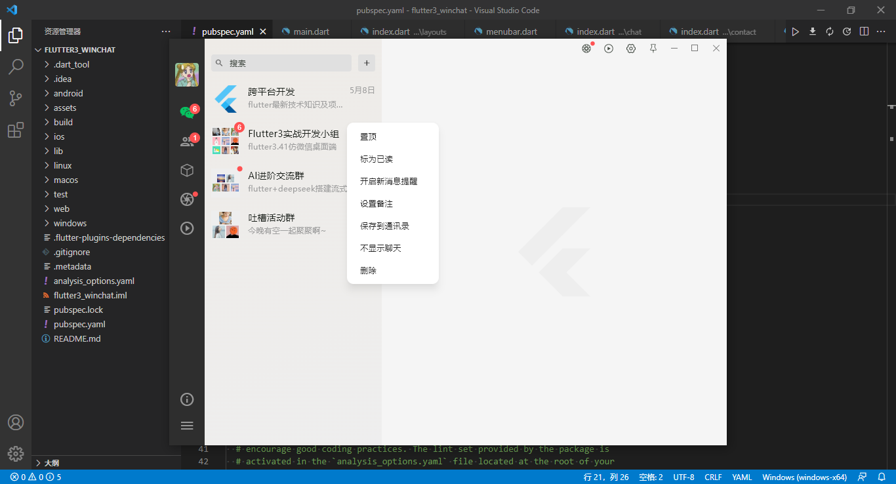
Task: Open the VS Code Search view
Action: tap(16, 67)
